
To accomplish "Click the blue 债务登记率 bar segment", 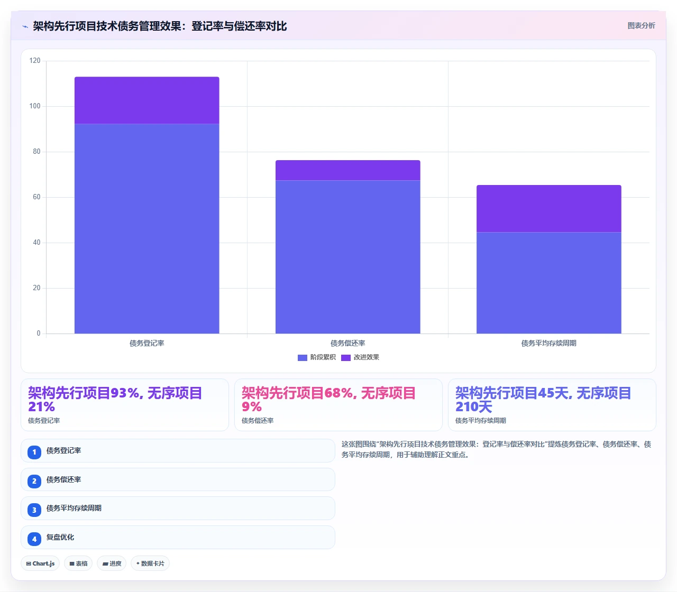I will click(147, 228).
